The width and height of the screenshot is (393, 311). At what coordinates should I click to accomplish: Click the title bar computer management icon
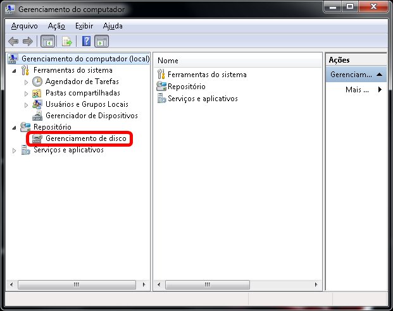click(x=9, y=9)
